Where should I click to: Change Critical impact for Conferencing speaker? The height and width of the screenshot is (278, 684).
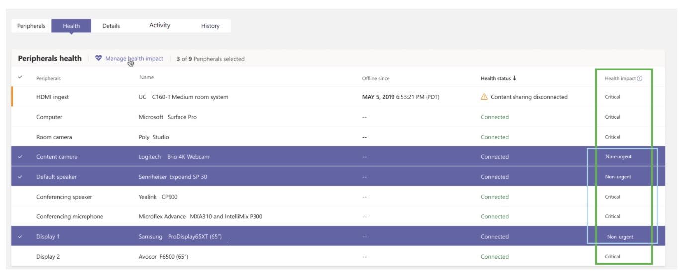pyautogui.click(x=612, y=197)
